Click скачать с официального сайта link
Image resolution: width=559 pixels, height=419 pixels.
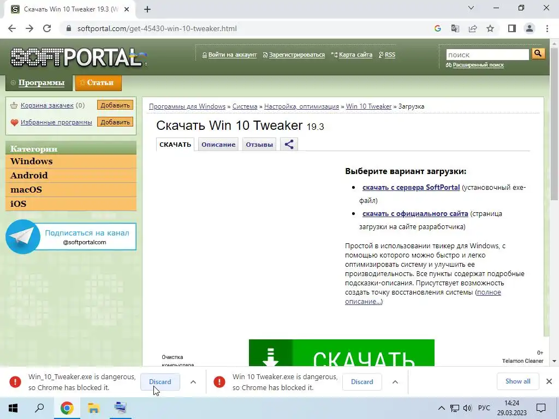point(415,214)
